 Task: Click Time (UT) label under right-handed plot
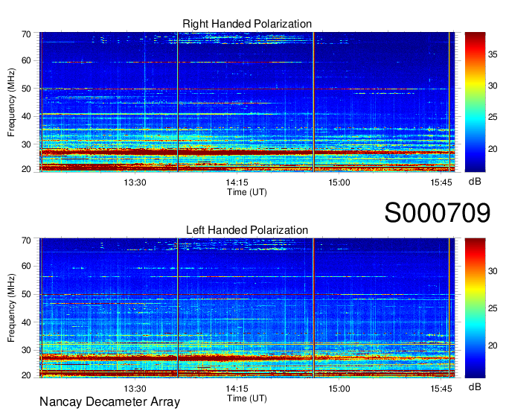247,192
